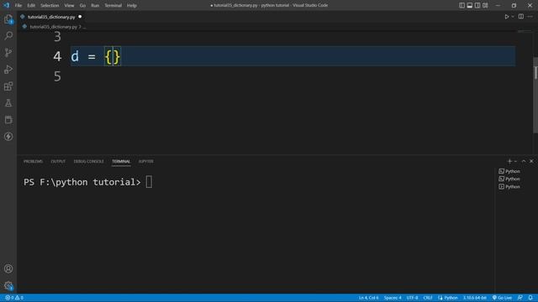This screenshot has width=538, height=302.
Task: Open the Testing flask view
Action: pos(8,102)
